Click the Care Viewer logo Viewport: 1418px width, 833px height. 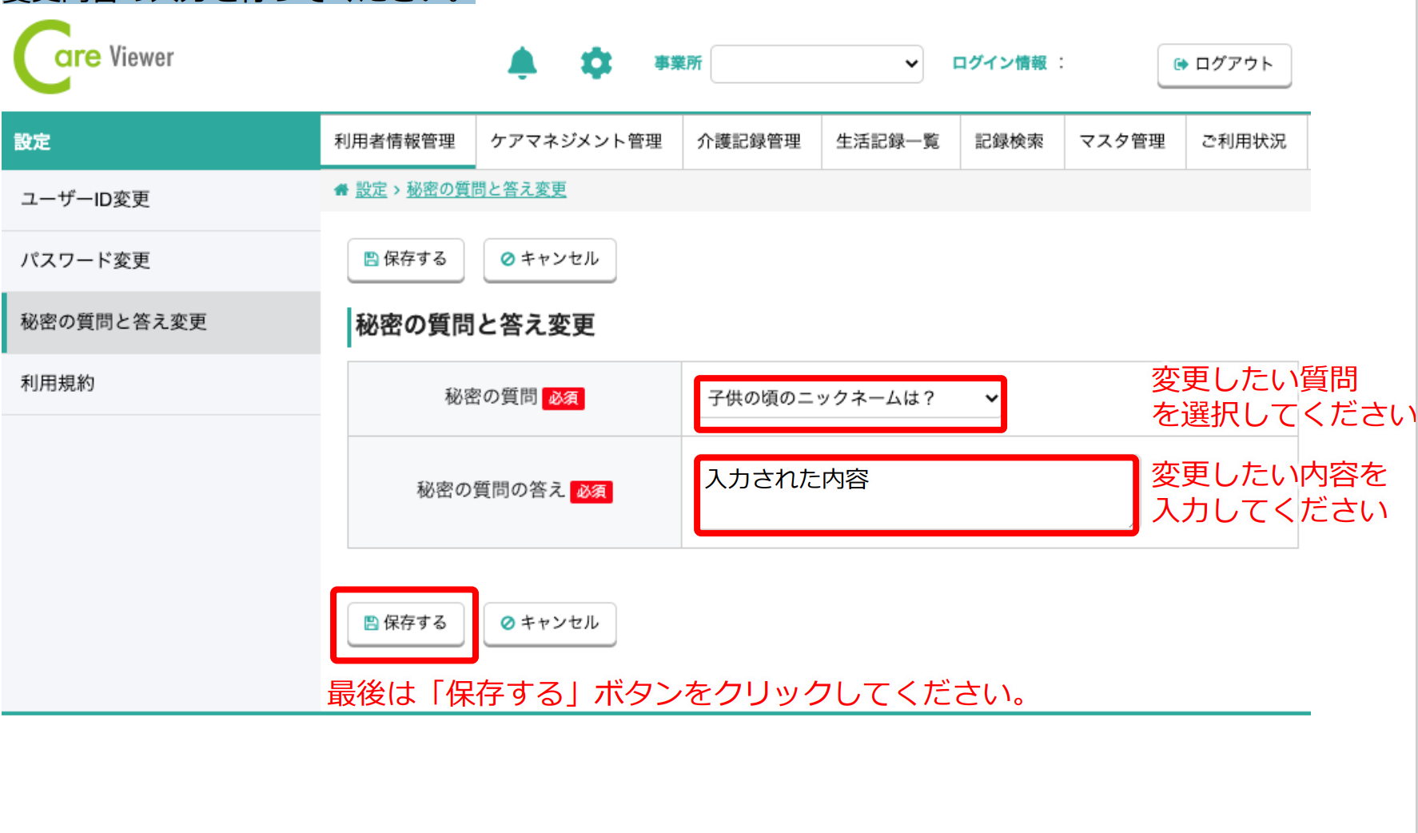point(94,57)
